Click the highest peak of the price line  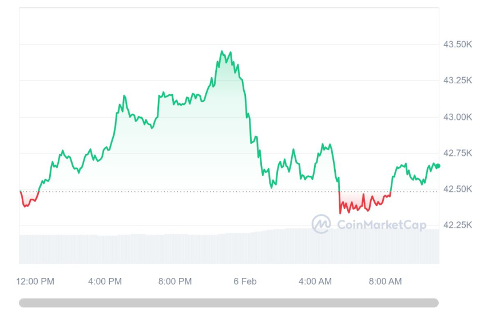point(222,51)
